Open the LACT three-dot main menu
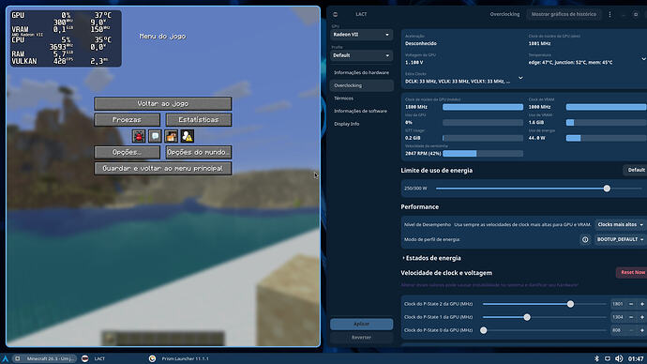This screenshot has width=647, height=364. point(609,14)
